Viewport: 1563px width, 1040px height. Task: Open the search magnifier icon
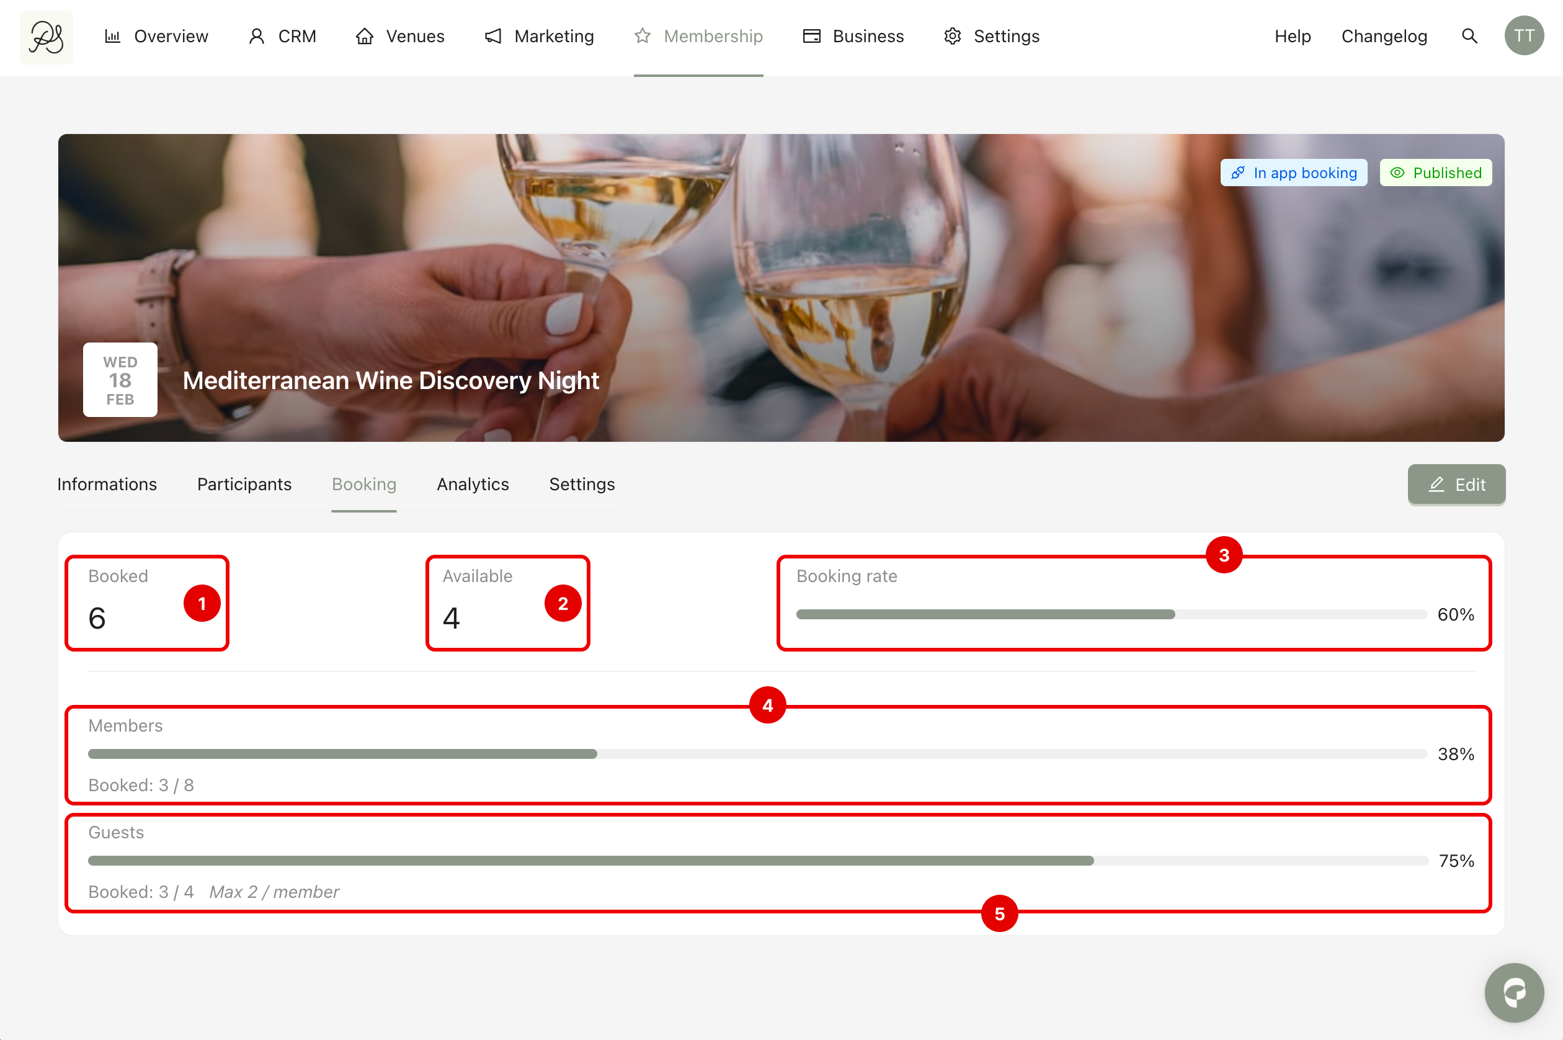pyautogui.click(x=1469, y=37)
